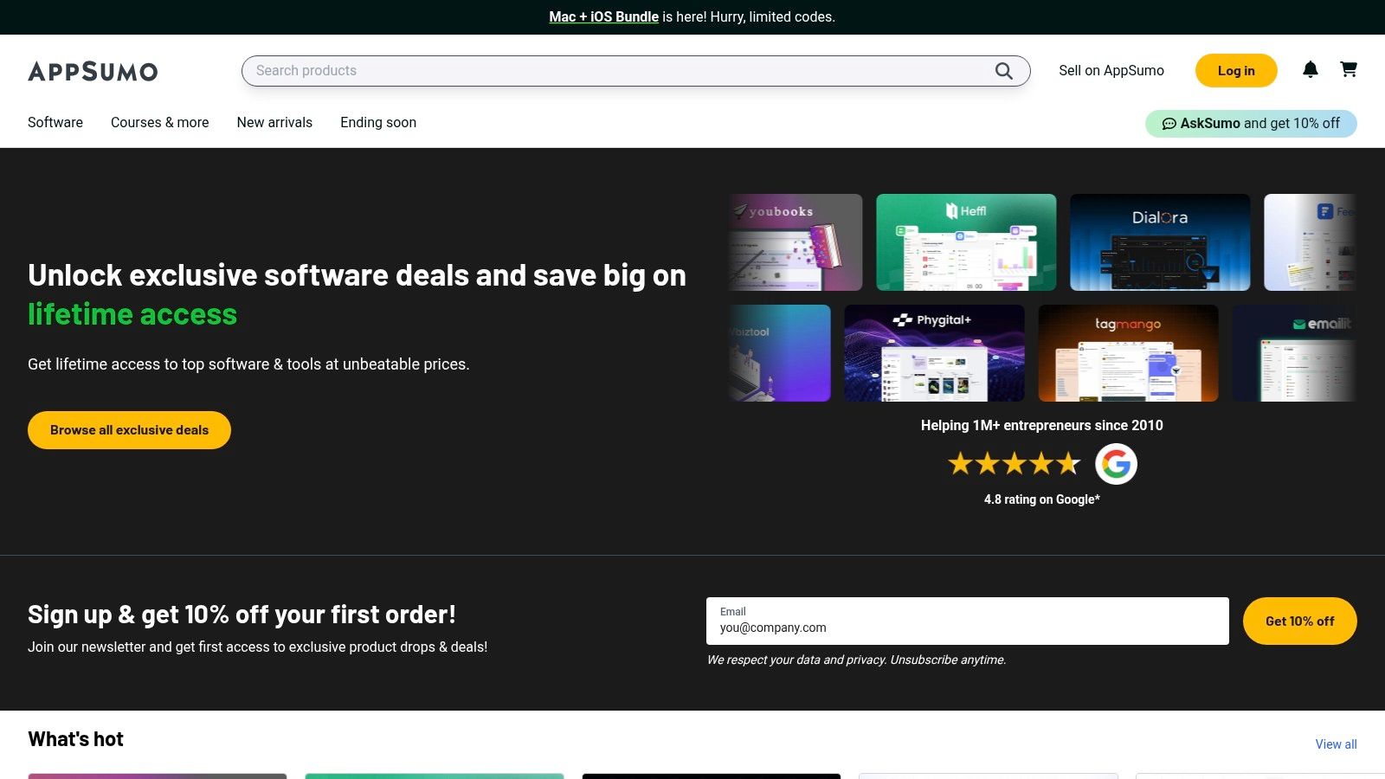The width and height of the screenshot is (1385, 779).
Task: Open the Mac + iOS Bundle link
Action: click(604, 17)
